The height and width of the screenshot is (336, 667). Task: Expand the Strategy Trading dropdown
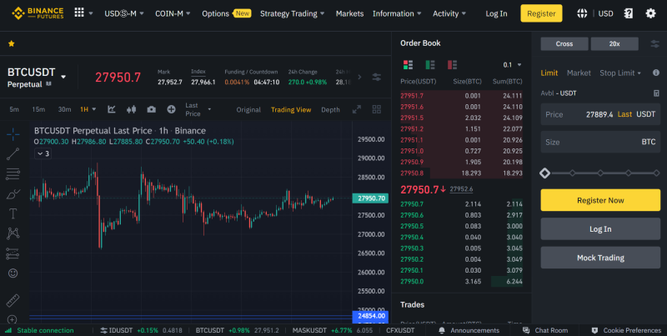(293, 13)
